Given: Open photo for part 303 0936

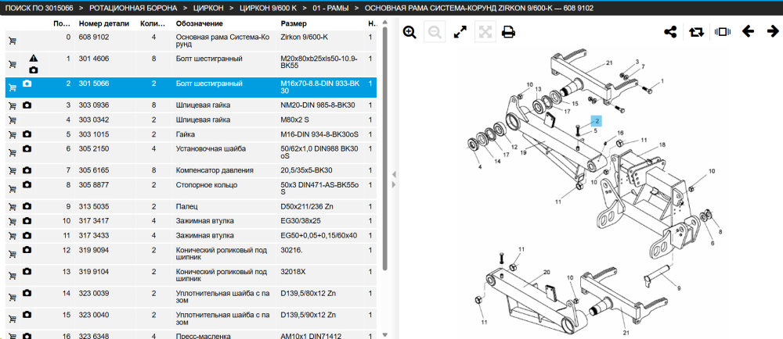Looking at the screenshot, I should pyautogui.click(x=27, y=105).
